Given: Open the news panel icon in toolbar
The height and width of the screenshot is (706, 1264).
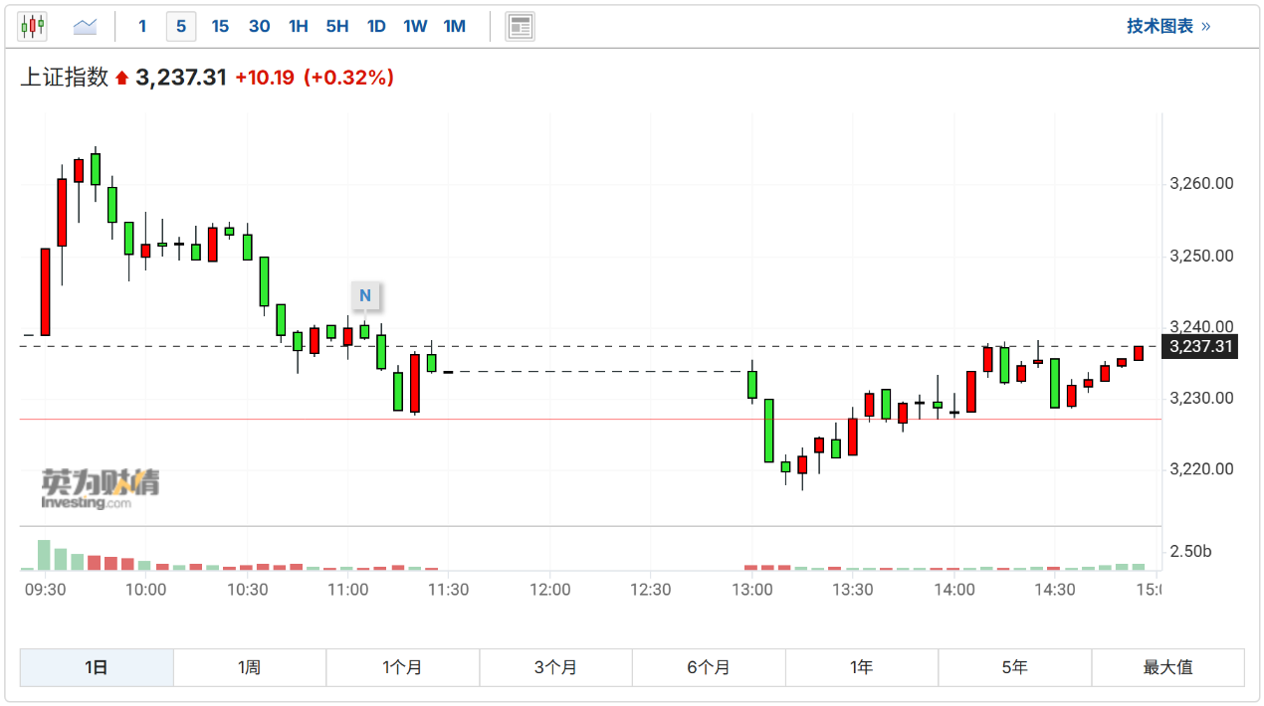Looking at the screenshot, I should [x=520, y=27].
